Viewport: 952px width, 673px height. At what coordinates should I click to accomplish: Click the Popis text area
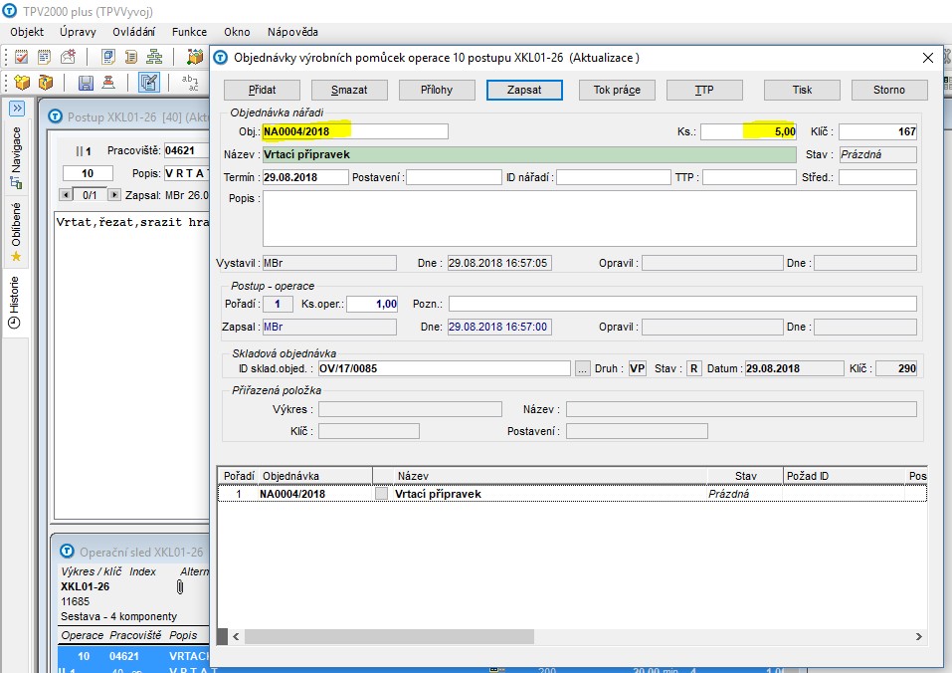click(x=590, y=219)
